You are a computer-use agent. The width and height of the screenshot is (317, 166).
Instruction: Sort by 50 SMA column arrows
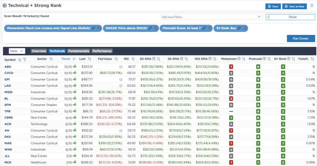click(186, 59)
